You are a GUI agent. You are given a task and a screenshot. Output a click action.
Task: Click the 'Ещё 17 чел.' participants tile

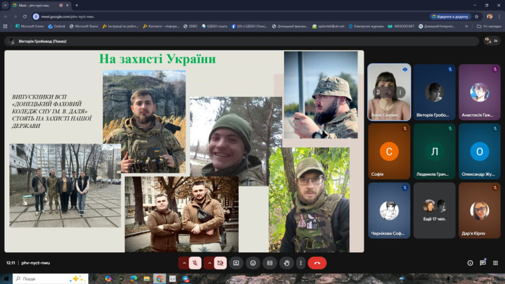(x=434, y=211)
